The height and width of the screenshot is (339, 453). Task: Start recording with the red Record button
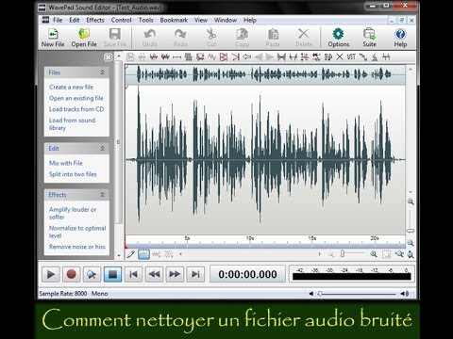coord(71,274)
